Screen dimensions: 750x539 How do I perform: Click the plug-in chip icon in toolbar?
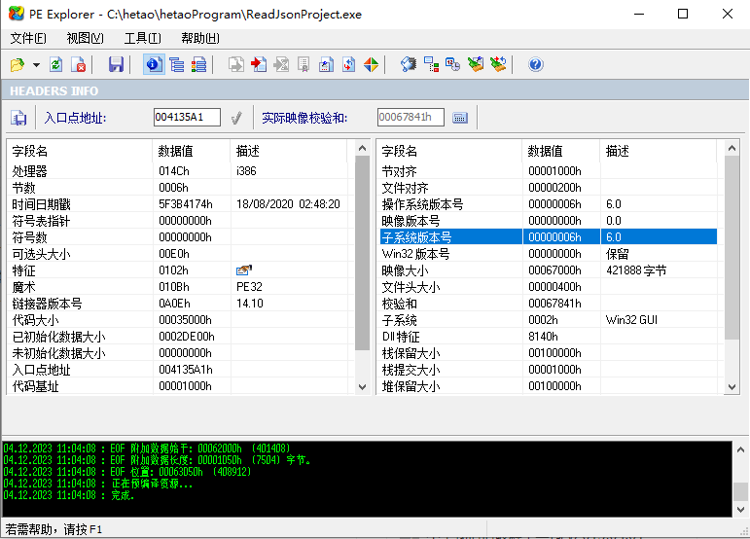point(409,64)
